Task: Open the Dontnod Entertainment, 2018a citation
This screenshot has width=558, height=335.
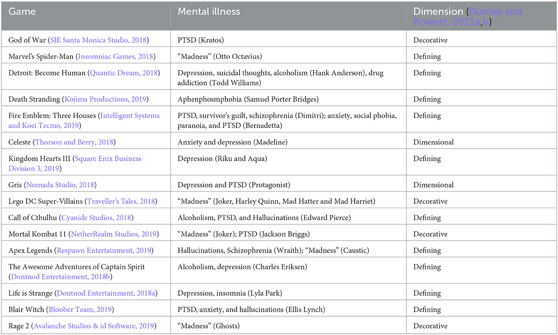Action: pos(107,293)
